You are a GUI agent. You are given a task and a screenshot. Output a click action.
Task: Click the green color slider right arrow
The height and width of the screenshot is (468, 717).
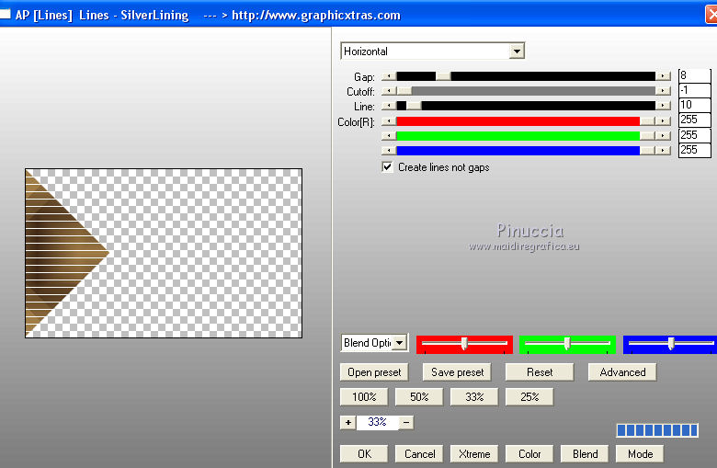pyautogui.click(x=663, y=136)
